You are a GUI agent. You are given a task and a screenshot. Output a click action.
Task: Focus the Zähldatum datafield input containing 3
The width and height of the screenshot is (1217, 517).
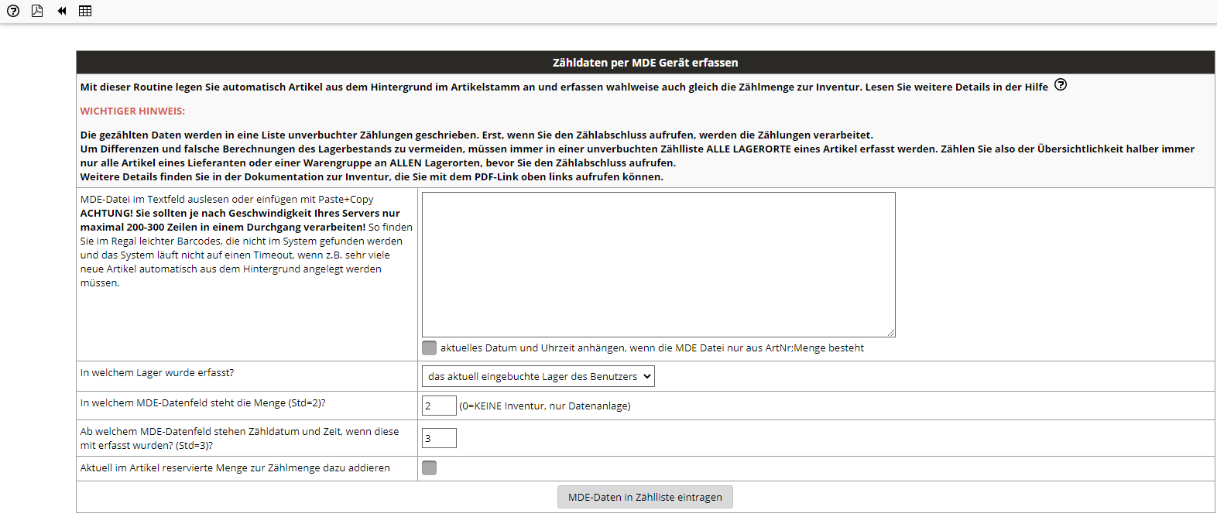click(x=438, y=439)
